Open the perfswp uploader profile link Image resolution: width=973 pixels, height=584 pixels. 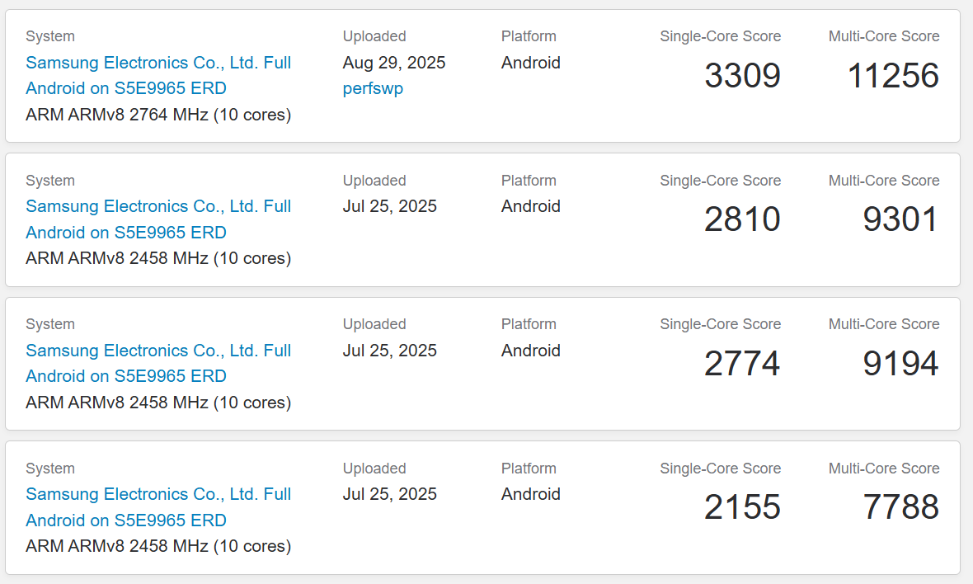pos(373,88)
